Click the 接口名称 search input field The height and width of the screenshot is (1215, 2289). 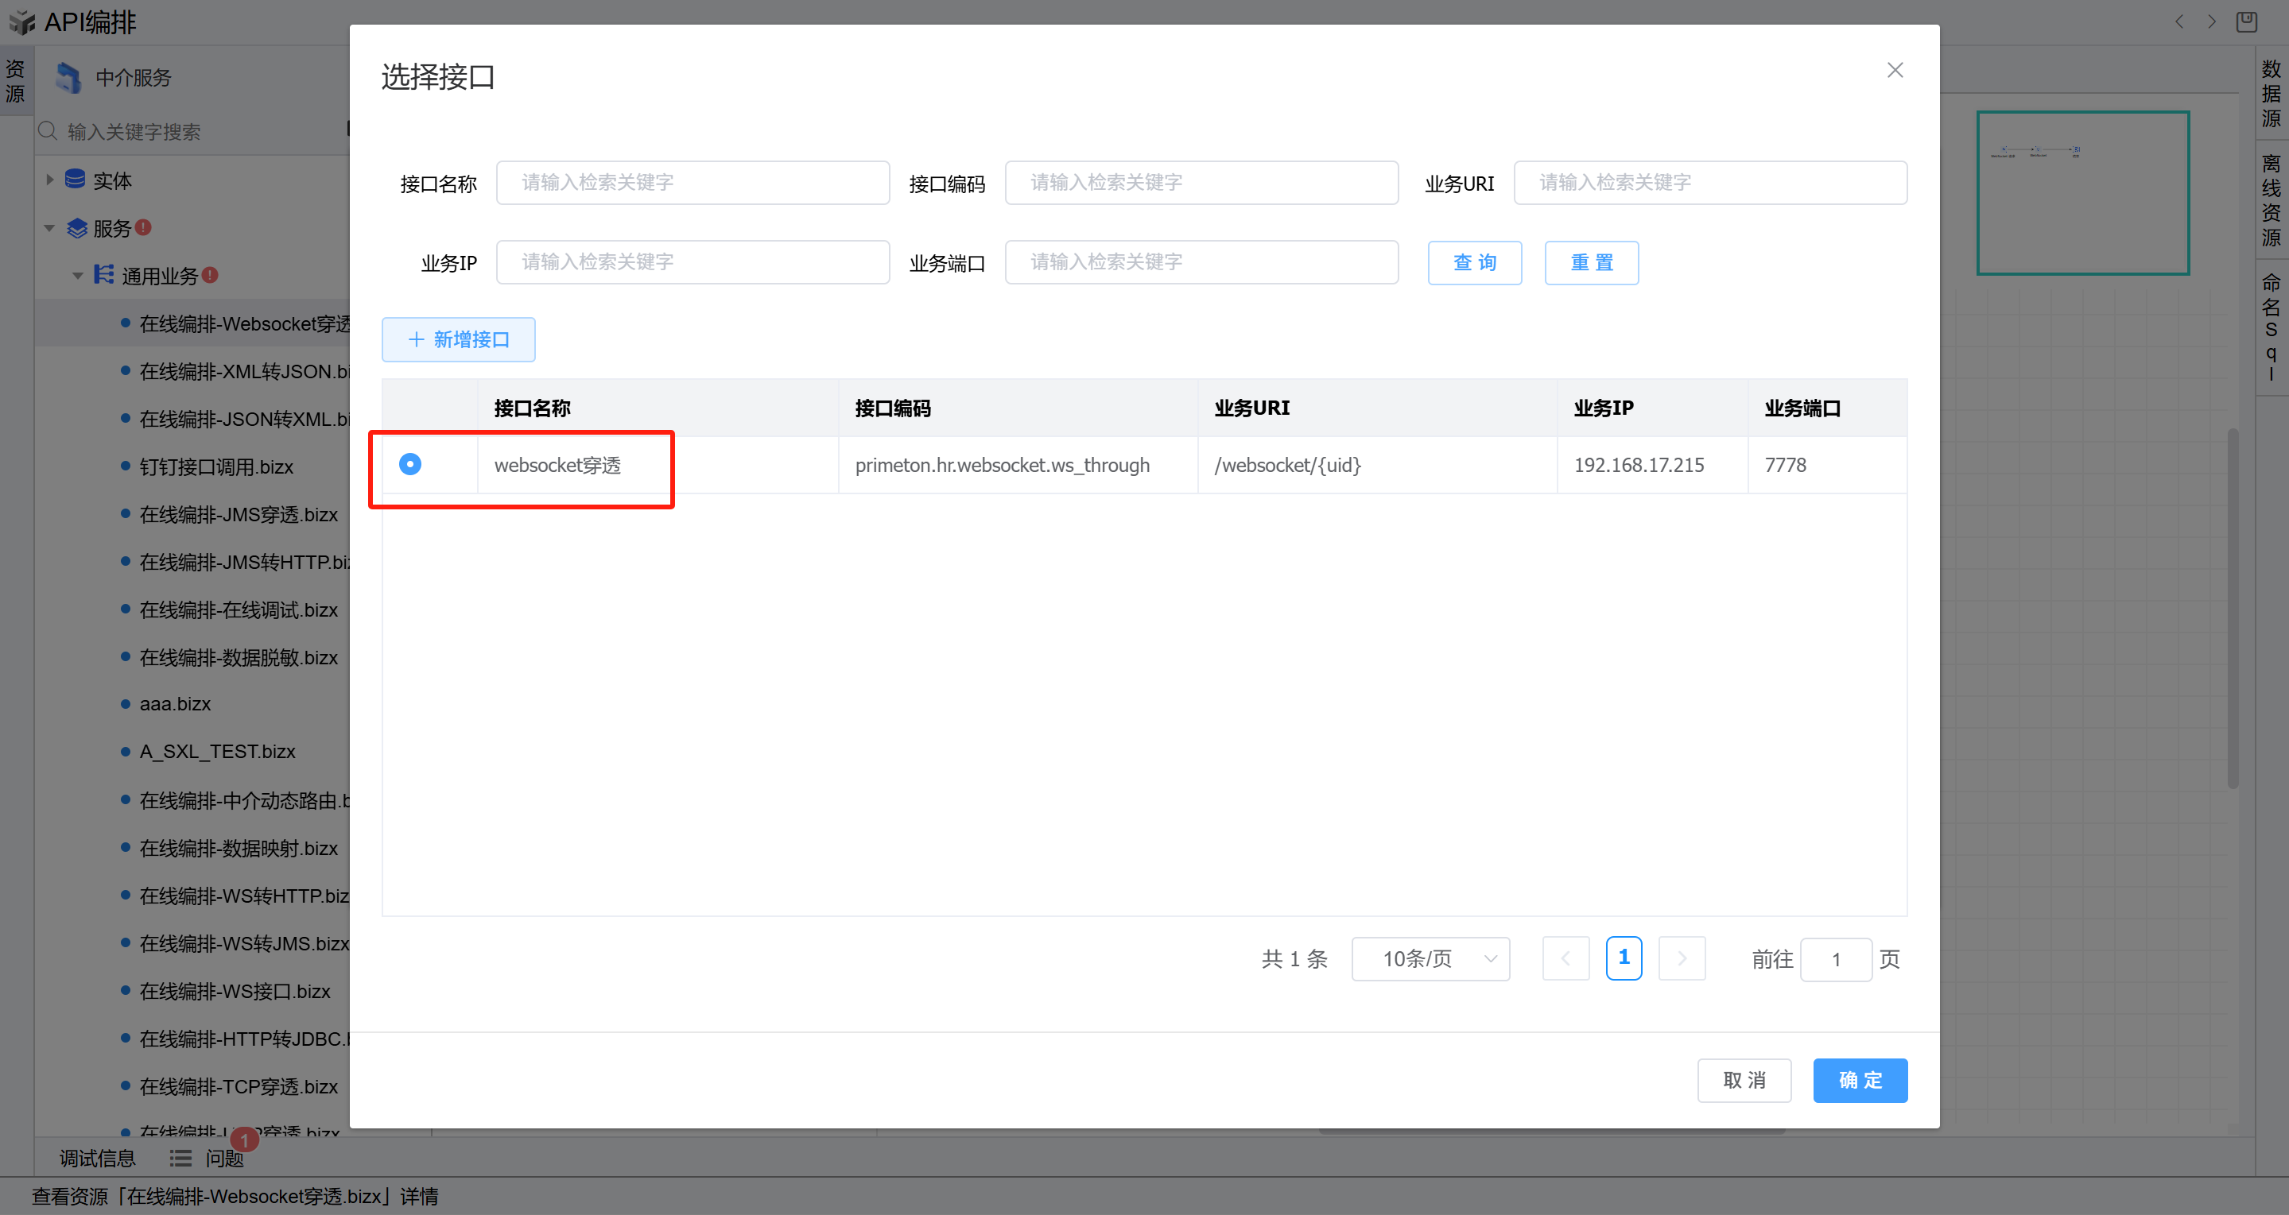[693, 183]
